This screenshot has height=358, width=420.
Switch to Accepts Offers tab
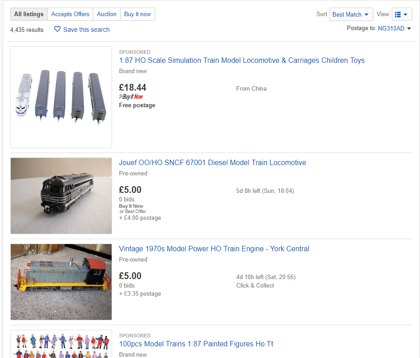70,14
